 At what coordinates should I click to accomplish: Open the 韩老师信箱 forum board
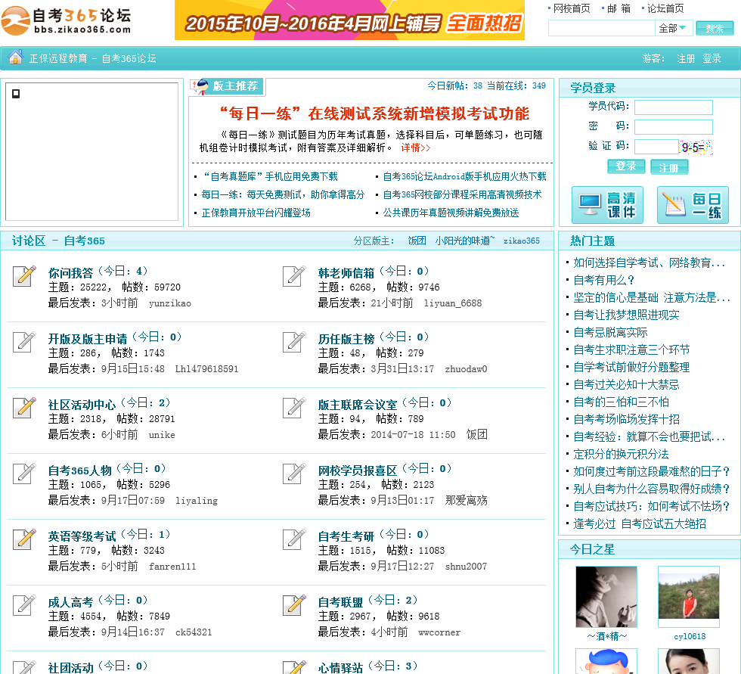tap(346, 273)
